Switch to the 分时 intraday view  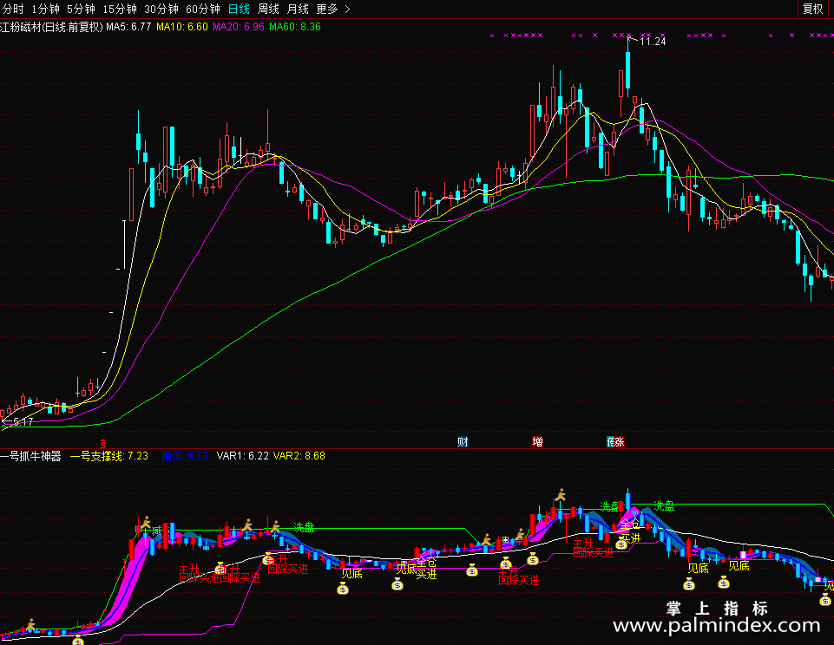tap(13, 9)
